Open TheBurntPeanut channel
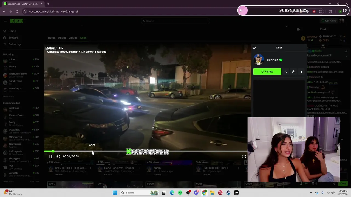Screen dimensions: 351x197 tap(21, 75)
